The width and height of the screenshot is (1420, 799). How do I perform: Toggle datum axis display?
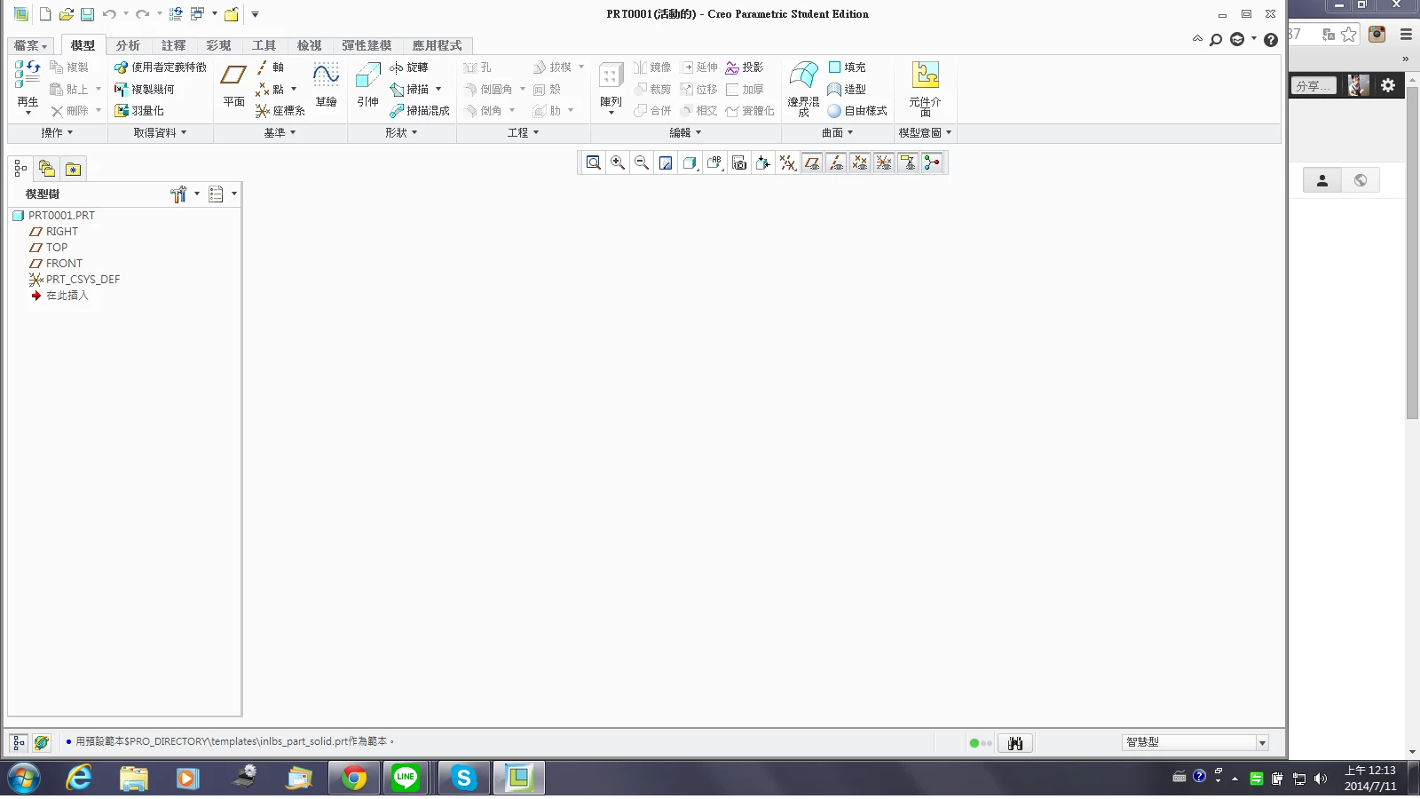[835, 162]
